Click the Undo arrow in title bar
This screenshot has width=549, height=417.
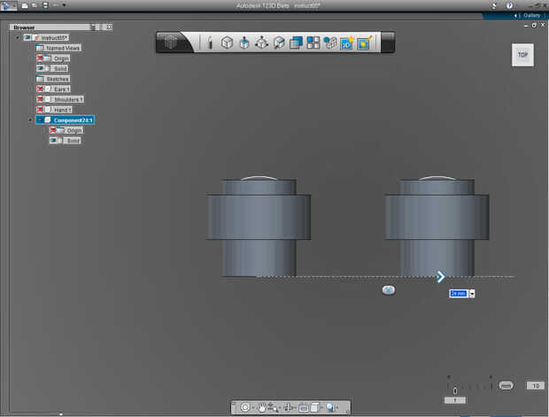tap(56, 5)
